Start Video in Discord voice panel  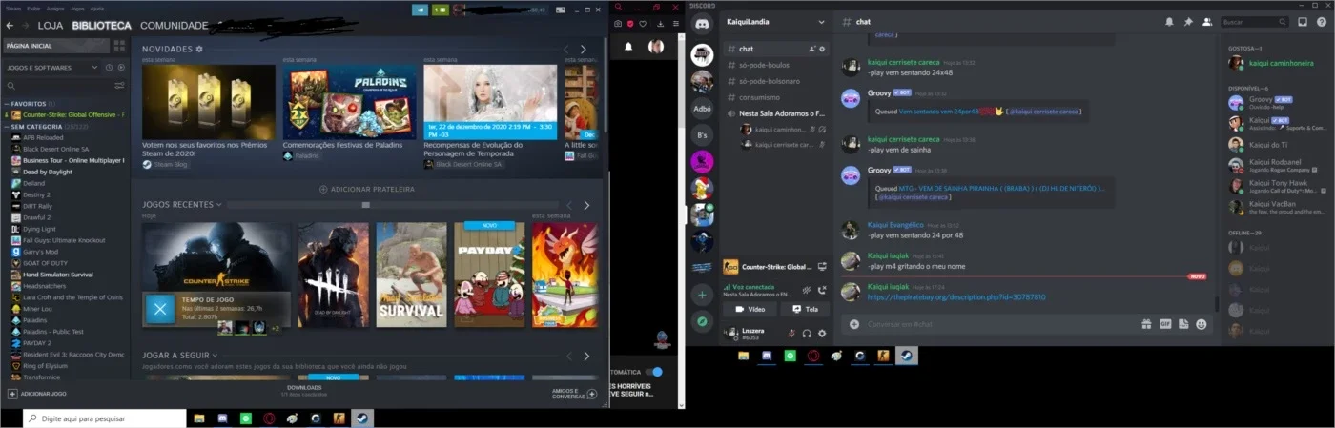pyautogui.click(x=749, y=309)
